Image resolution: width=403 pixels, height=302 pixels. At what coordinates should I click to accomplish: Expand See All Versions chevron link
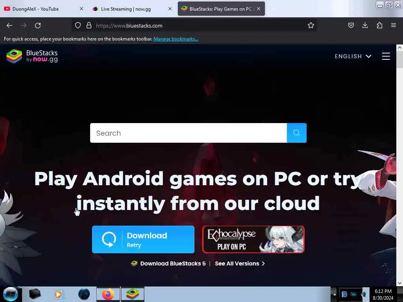click(x=240, y=263)
